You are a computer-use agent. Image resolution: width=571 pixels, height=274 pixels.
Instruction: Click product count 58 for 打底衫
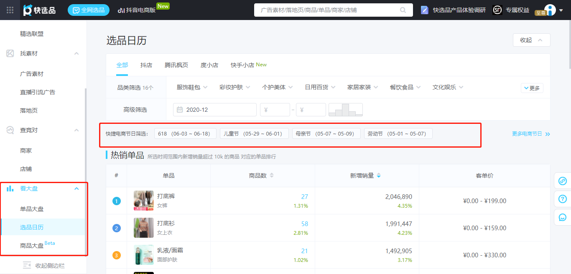click(x=304, y=224)
